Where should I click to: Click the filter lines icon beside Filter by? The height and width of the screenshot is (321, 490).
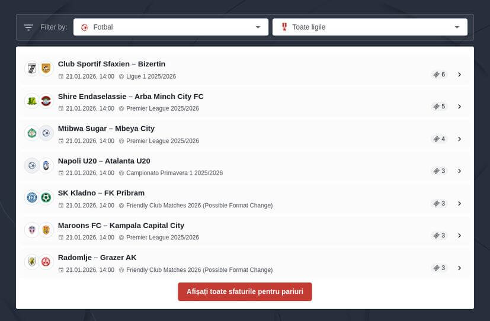[28, 27]
